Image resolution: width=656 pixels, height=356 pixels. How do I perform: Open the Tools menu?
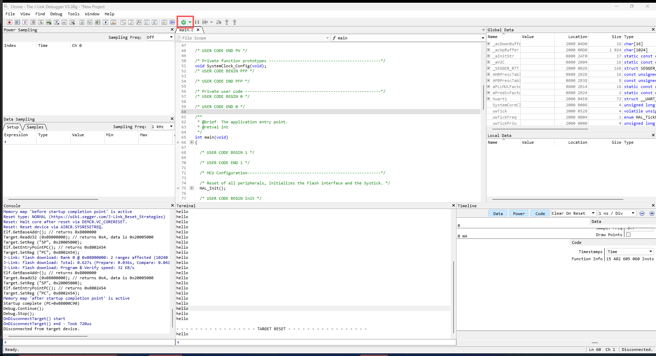[73, 14]
